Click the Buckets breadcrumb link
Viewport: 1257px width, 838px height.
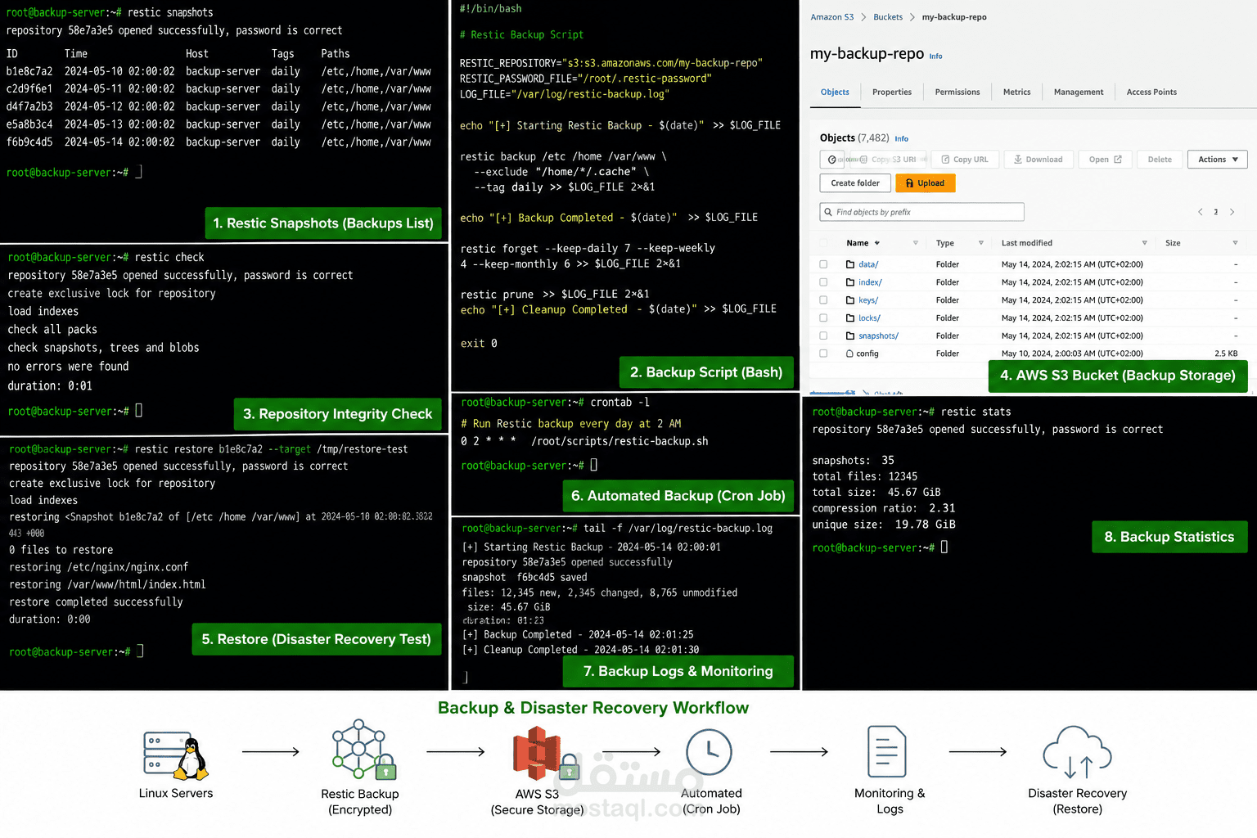[888, 17]
